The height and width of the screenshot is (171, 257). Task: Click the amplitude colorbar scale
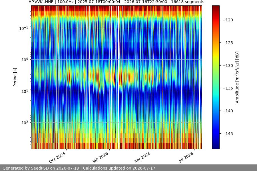(216, 77)
